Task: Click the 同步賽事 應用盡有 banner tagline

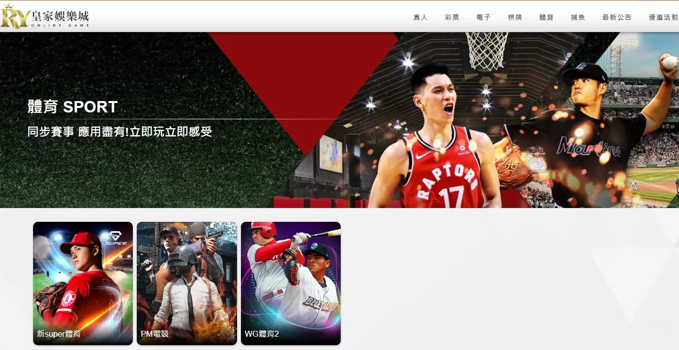Action: click(120, 132)
